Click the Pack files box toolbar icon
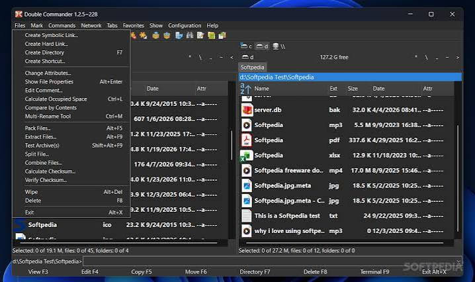The width and height of the screenshot is (475, 282). 155,36
